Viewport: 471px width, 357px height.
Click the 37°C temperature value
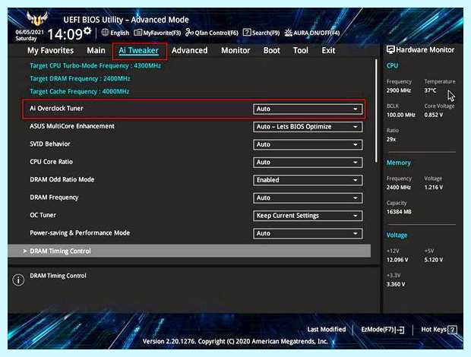click(x=430, y=90)
